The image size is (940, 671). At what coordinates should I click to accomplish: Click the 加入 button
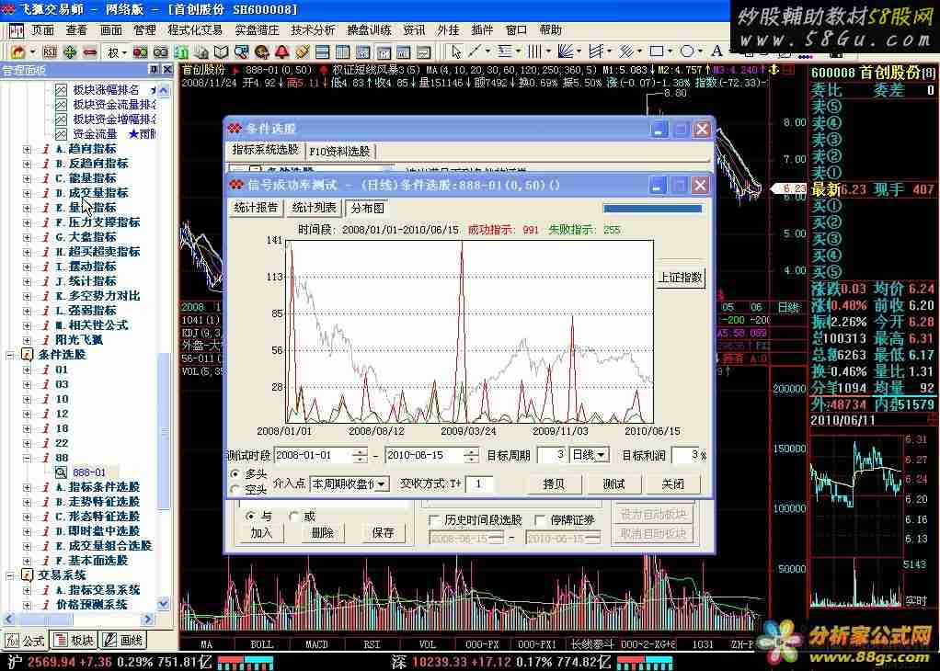(261, 533)
